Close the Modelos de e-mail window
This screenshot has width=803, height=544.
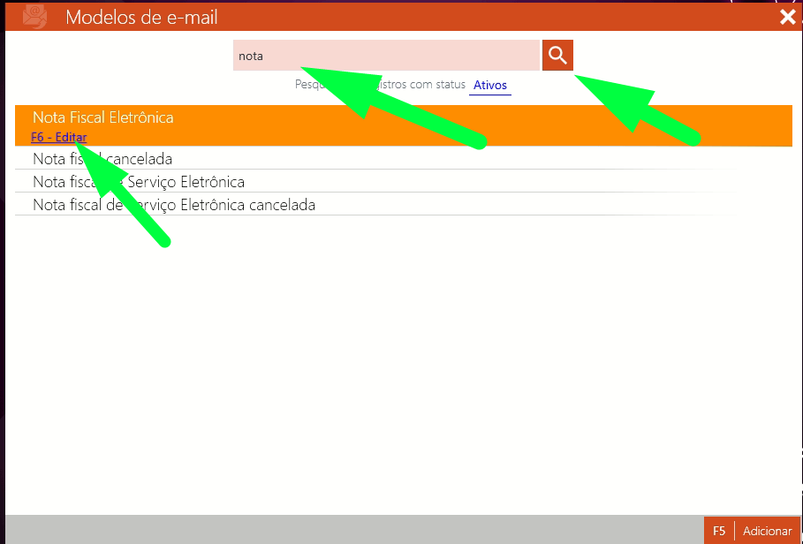788,16
